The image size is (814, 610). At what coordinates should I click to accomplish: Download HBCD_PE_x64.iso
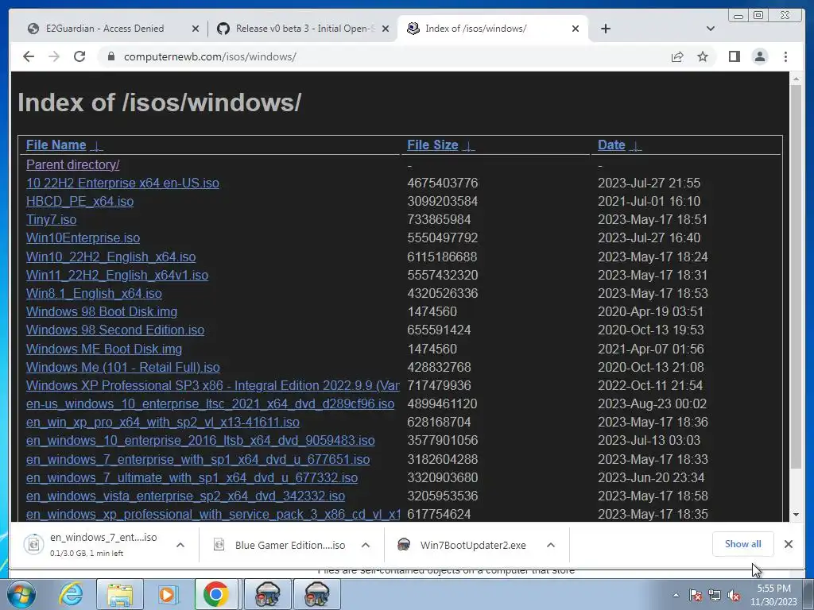point(80,201)
